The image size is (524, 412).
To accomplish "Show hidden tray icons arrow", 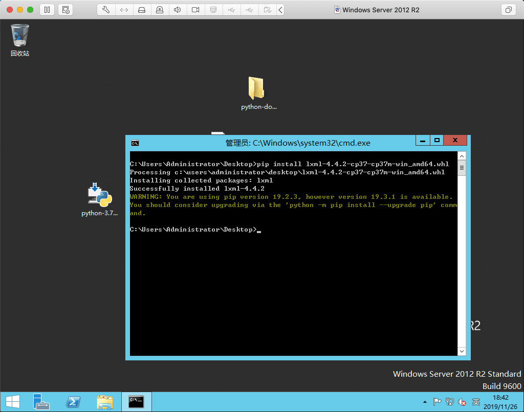I will pos(425,402).
